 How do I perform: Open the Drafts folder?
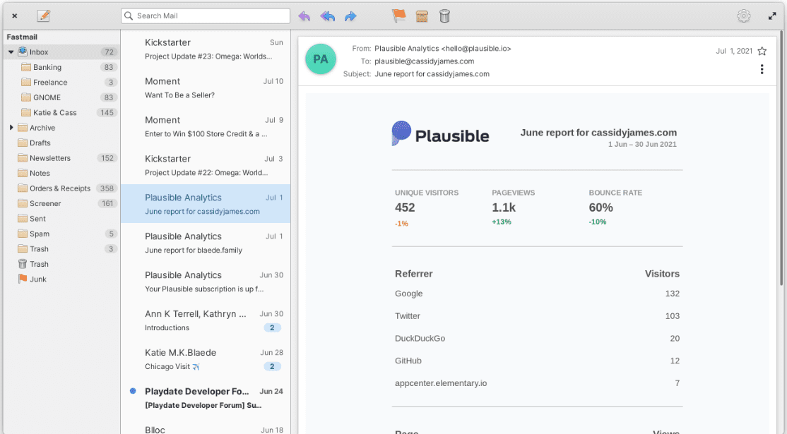click(61, 143)
